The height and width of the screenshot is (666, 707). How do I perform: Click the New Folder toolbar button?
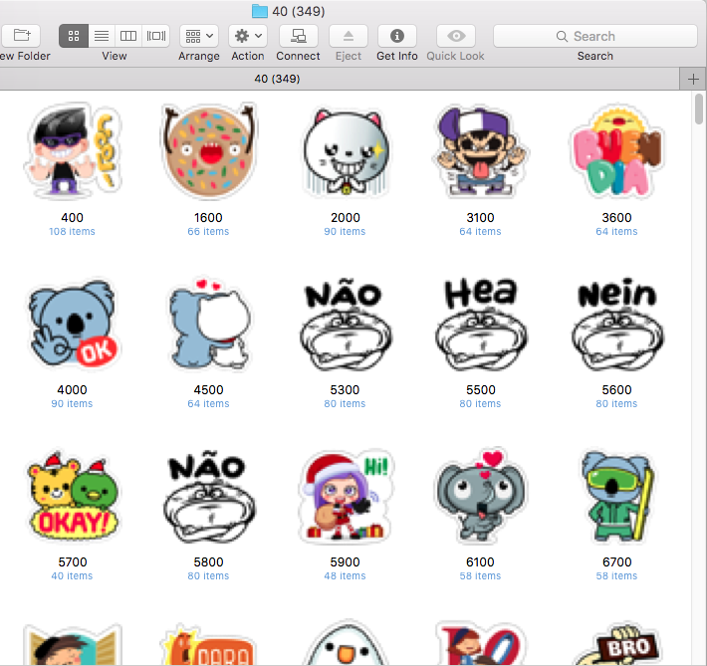pyautogui.click(x=20, y=36)
